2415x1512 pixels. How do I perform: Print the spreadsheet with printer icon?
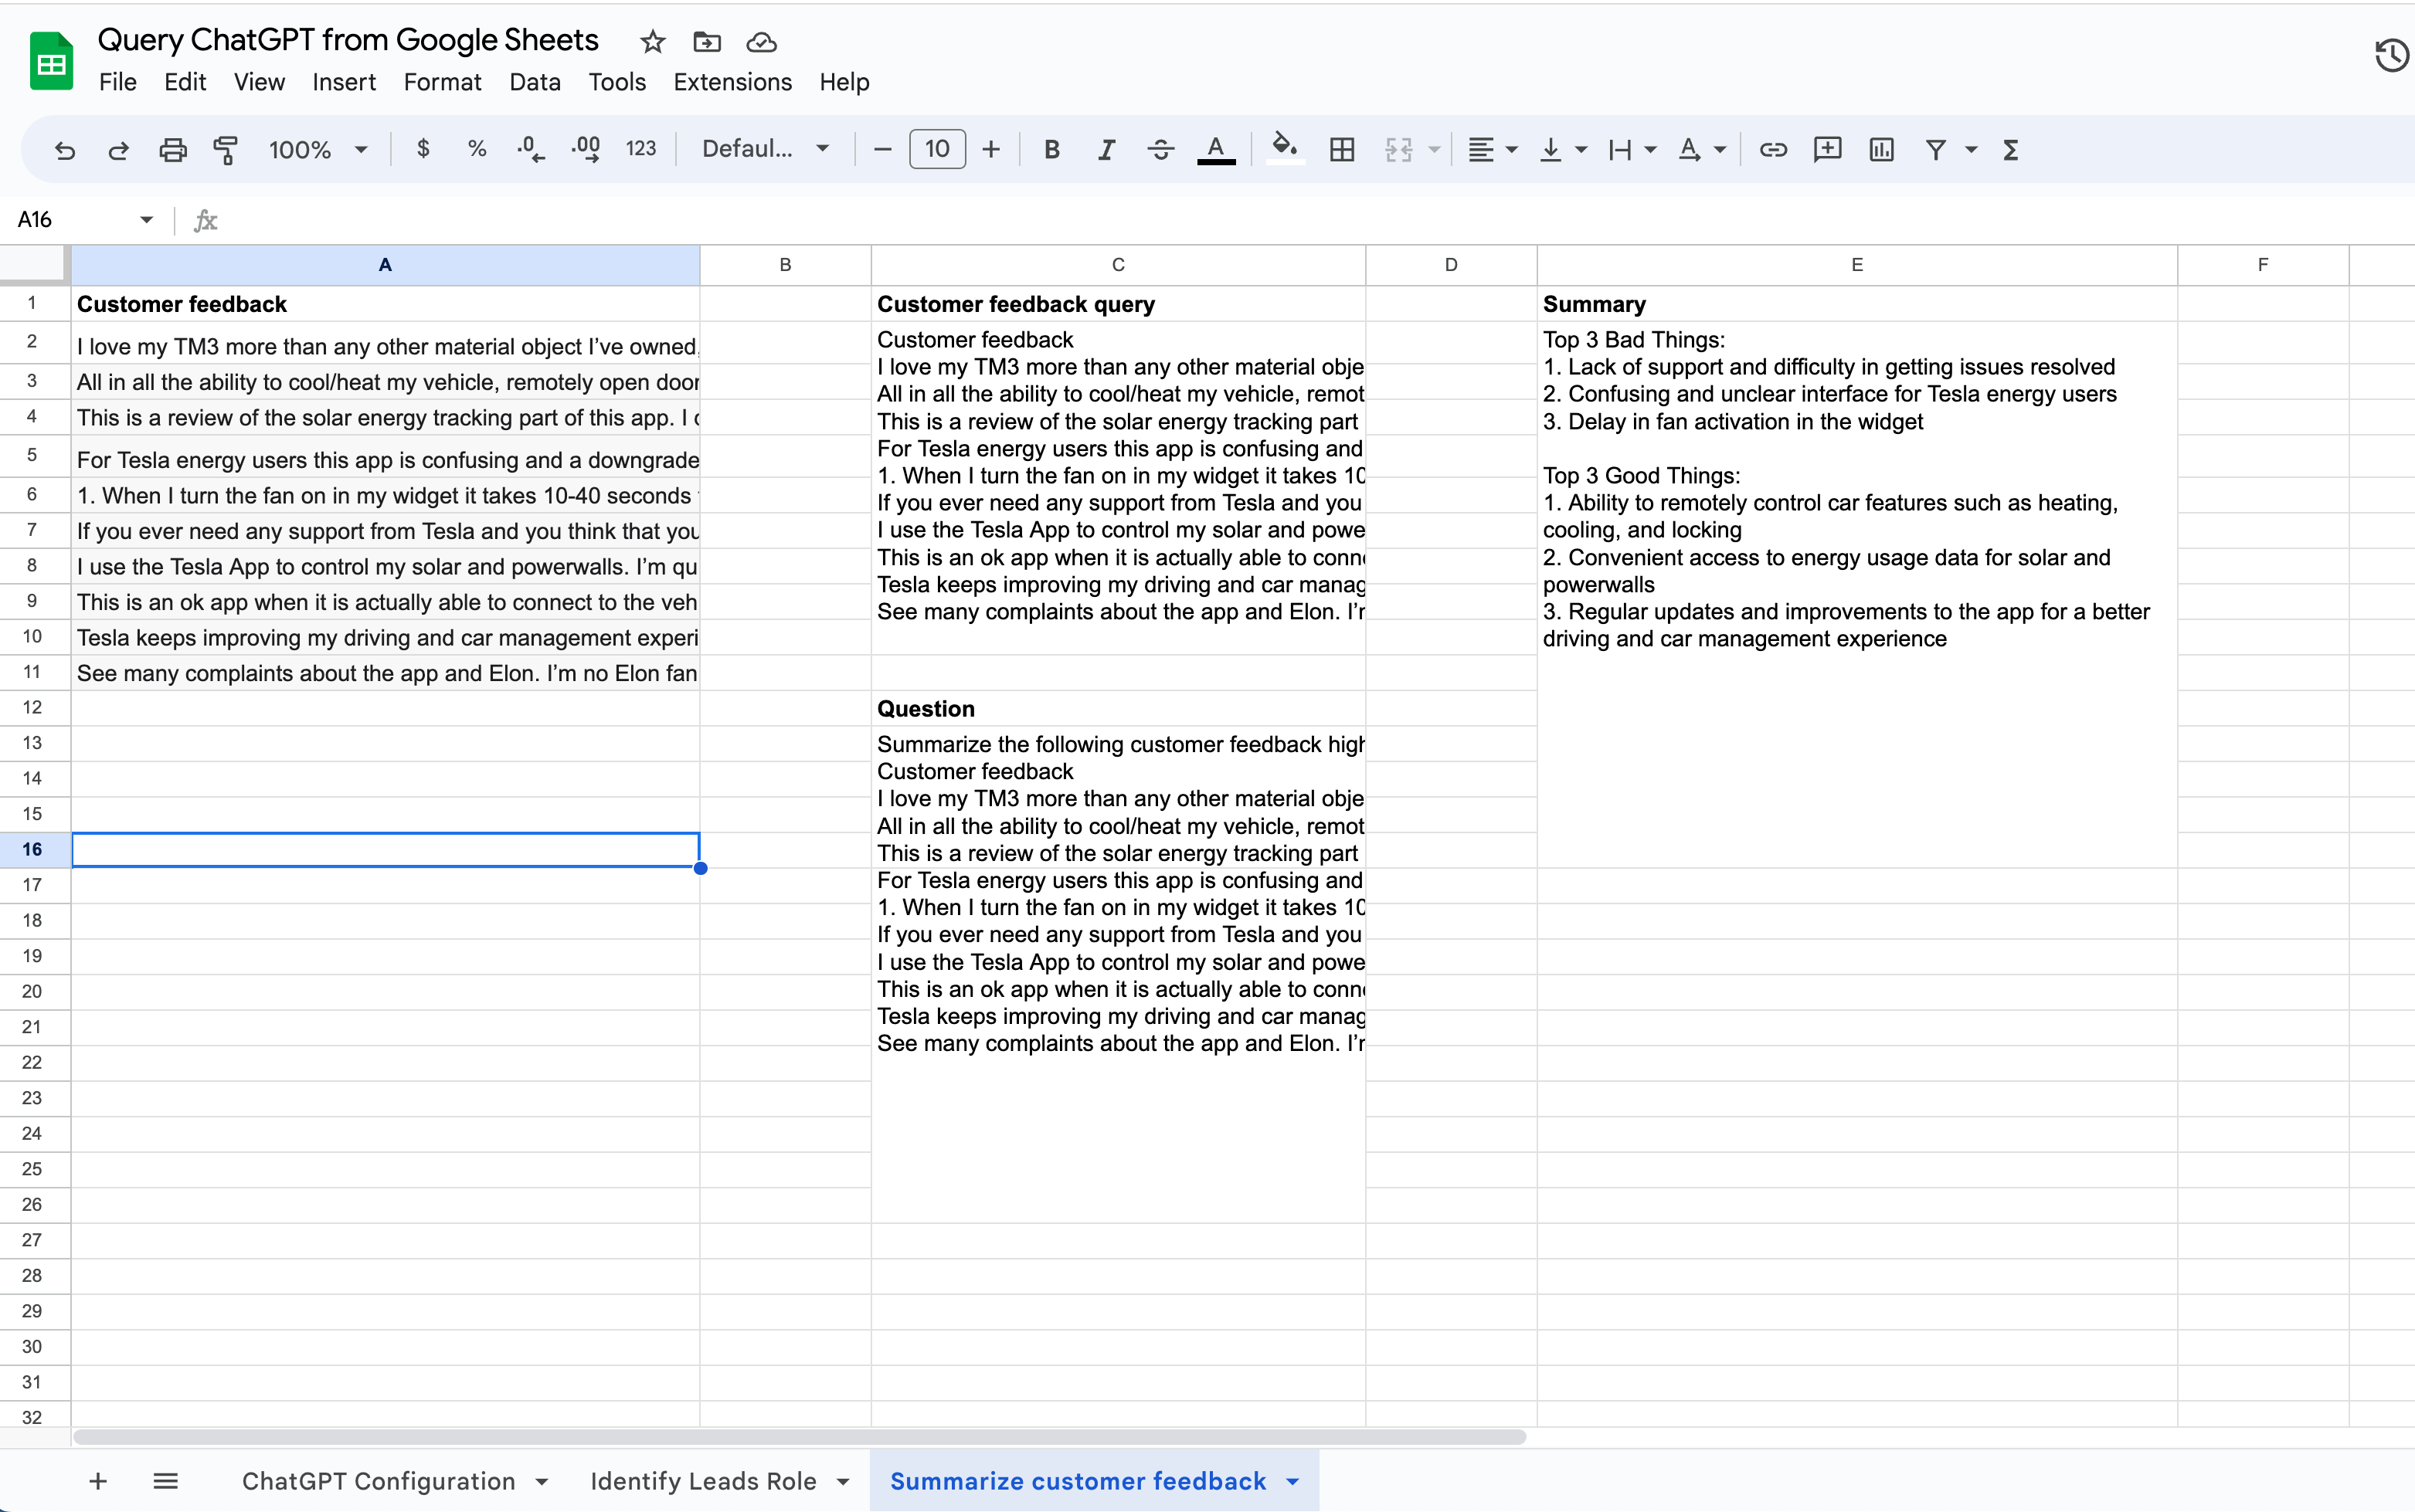pos(172,150)
